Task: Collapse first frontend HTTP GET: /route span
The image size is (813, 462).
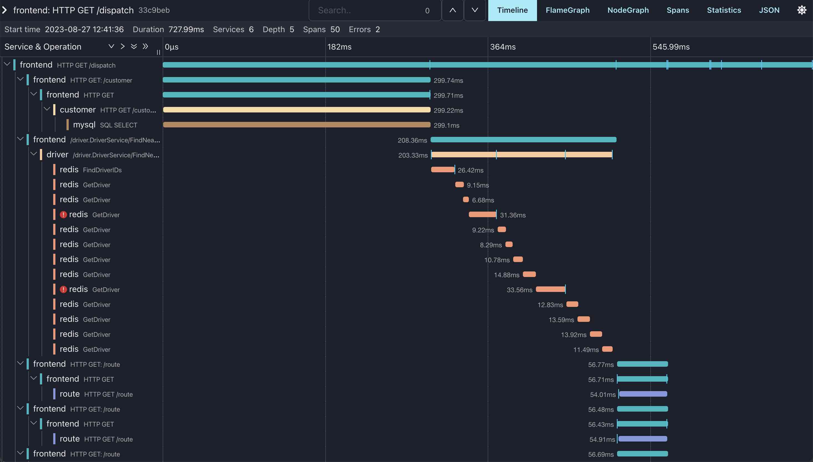Action: (20, 363)
